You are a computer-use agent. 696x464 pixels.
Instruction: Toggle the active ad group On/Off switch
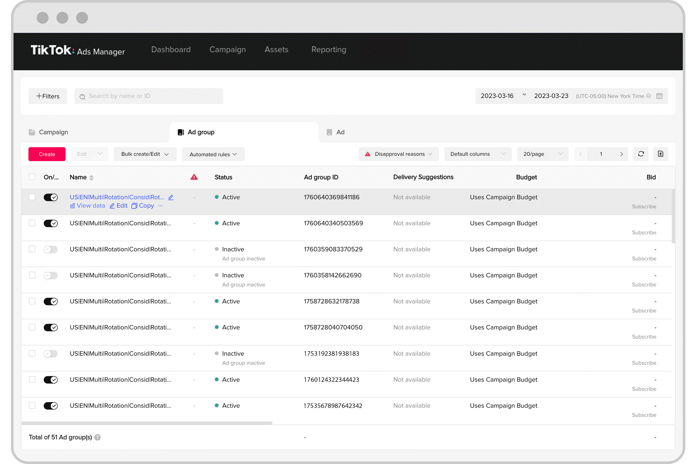click(x=50, y=197)
